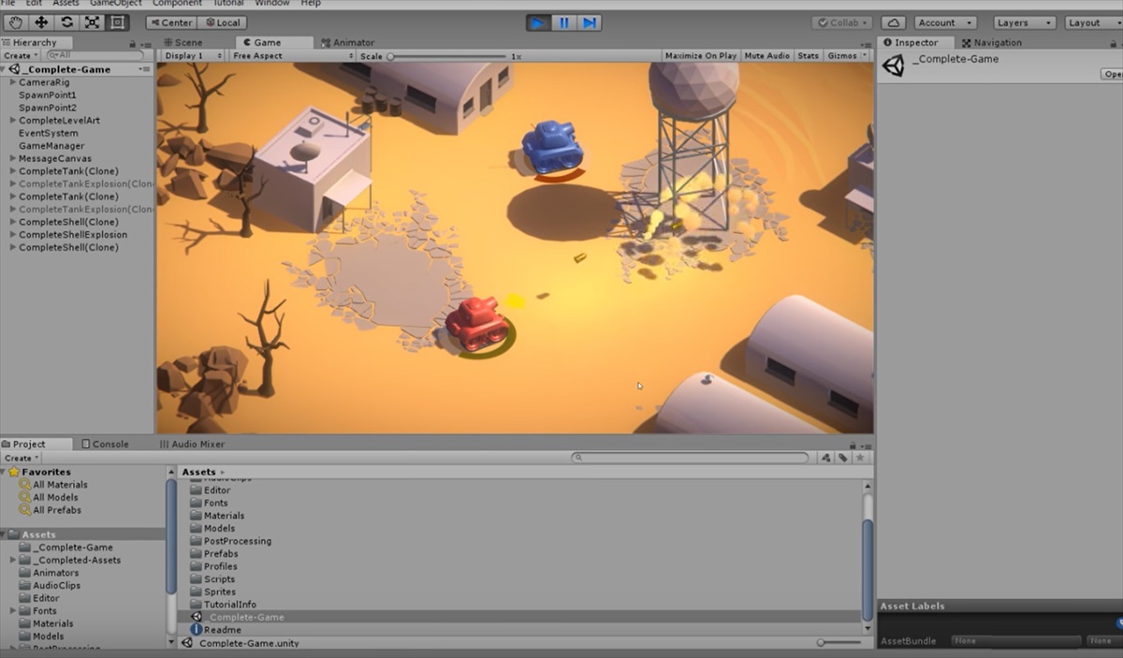1123x658 pixels.
Task: Select the Scale tool
Action: tap(92, 22)
